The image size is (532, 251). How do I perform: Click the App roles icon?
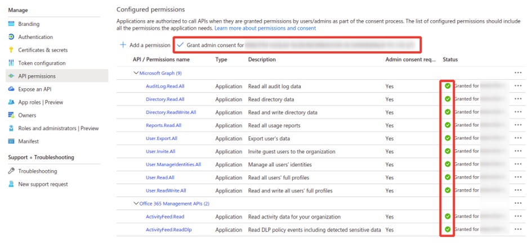tap(11, 102)
